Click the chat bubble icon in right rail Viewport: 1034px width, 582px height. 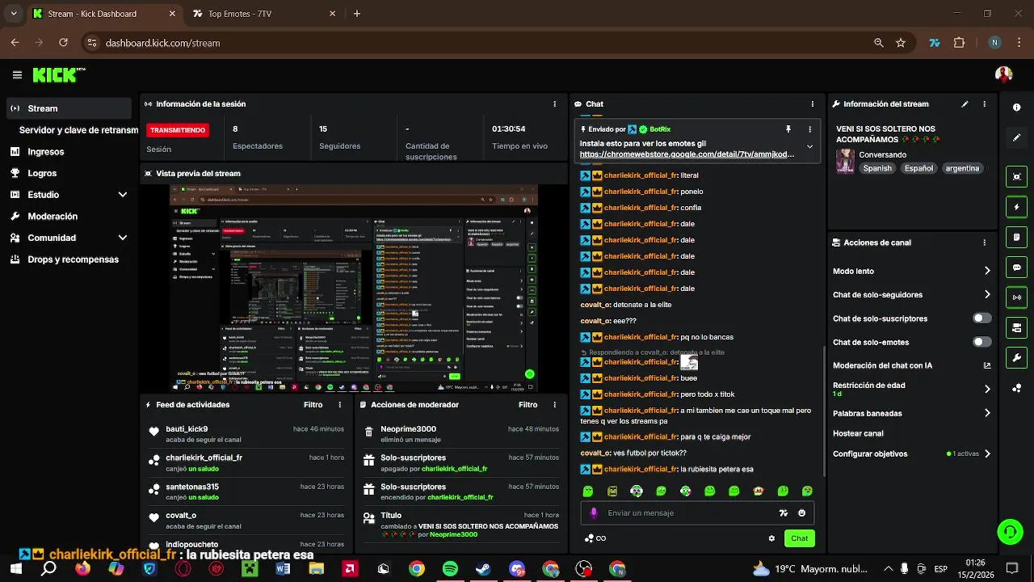pos(1016,268)
